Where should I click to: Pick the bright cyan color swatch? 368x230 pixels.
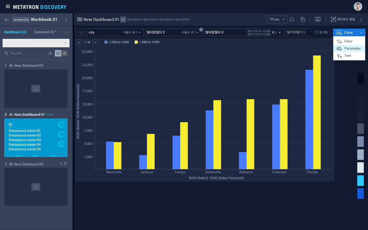coord(361,180)
